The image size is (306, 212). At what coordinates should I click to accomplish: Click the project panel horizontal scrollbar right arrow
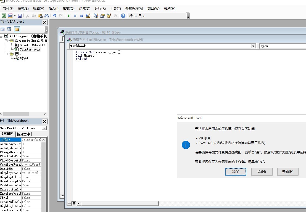tap(45, 114)
